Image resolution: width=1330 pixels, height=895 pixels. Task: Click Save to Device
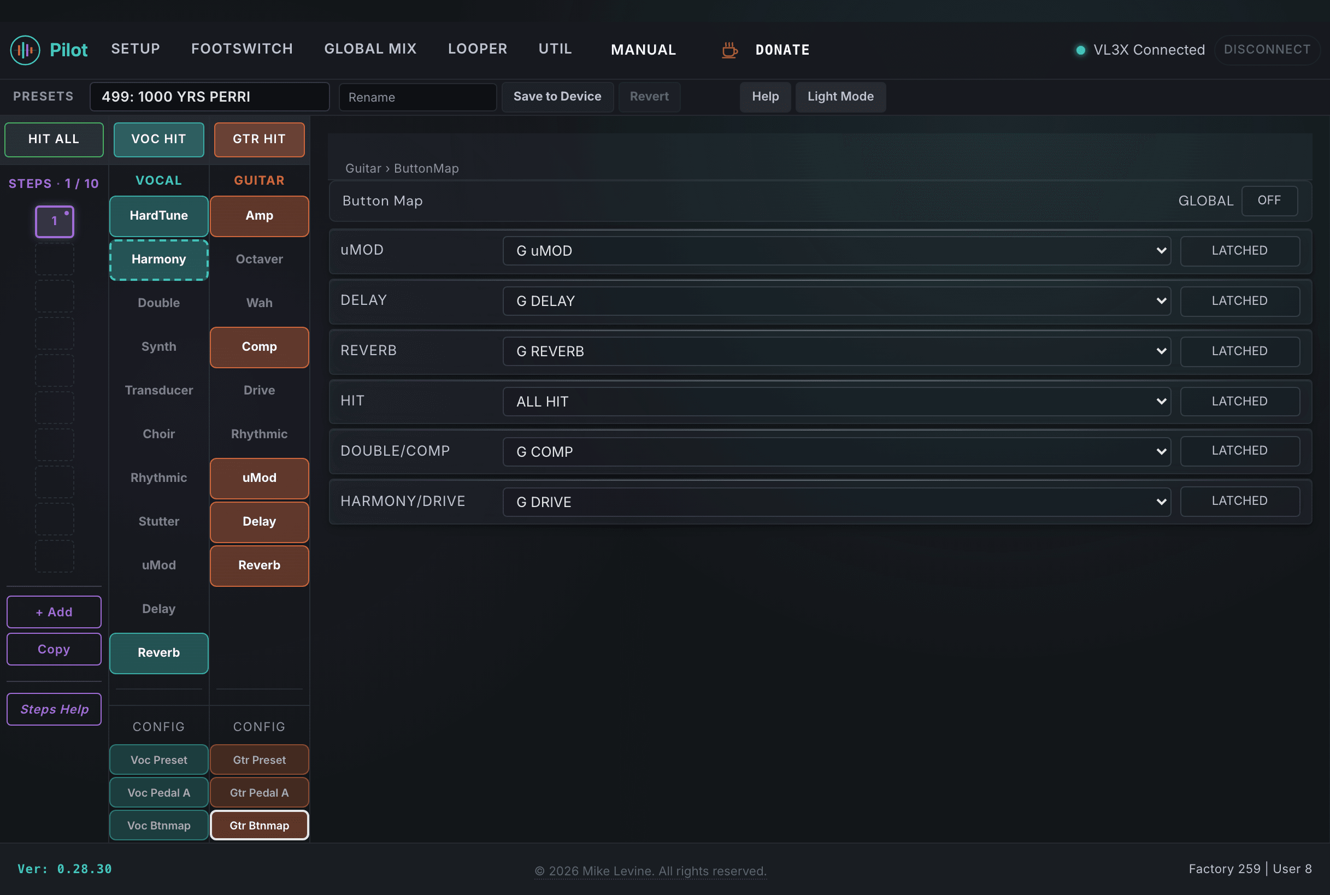[557, 97]
